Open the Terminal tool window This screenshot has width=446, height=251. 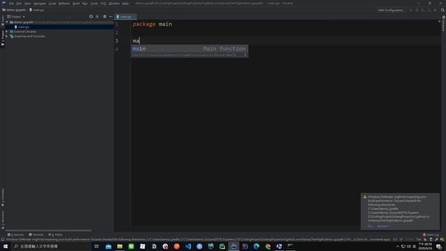point(36,235)
